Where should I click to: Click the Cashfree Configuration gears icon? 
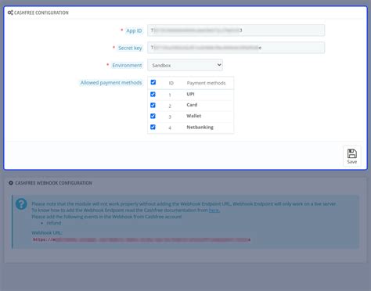[x=10, y=13]
